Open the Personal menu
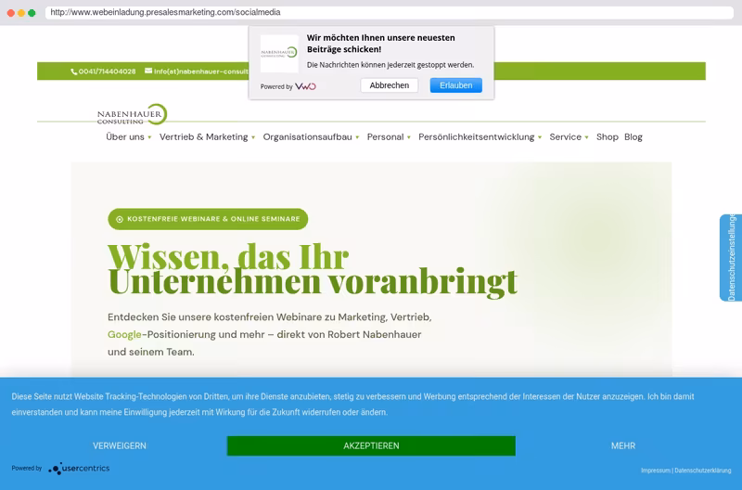Viewport: 742px width, 490px height. click(x=385, y=136)
